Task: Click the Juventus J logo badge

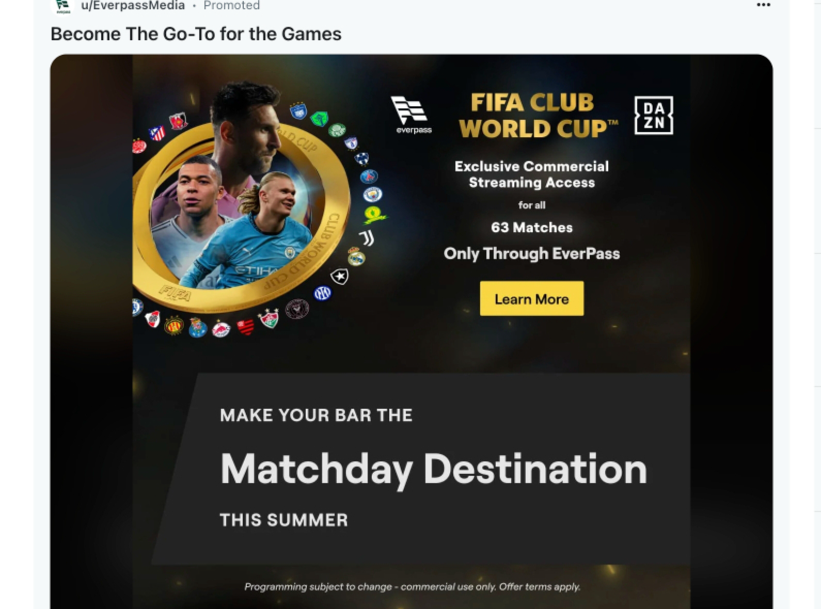Action: click(x=367, y=237)
